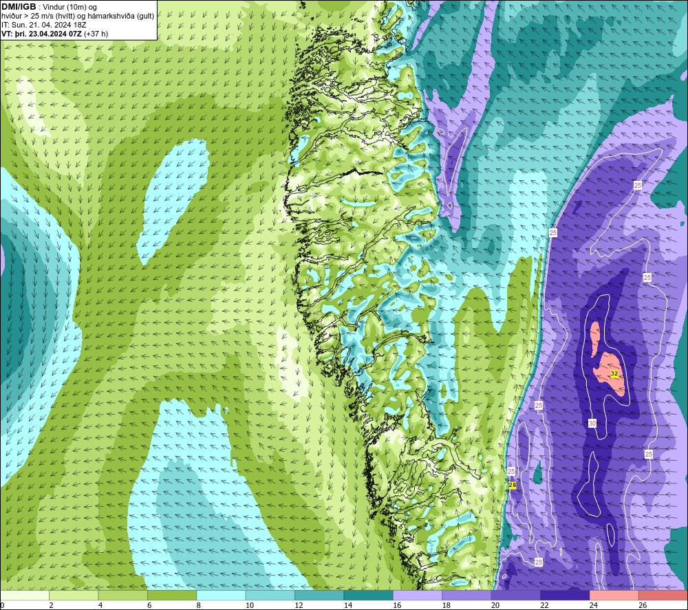
Task: Pick the 12–14 m/s teal colour swatch
Action: (x=319, y=595)
